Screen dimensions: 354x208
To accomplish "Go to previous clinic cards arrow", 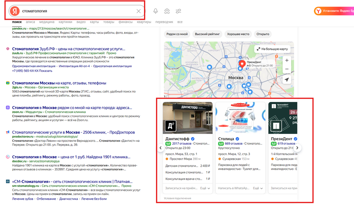I will tap(161, 148).
